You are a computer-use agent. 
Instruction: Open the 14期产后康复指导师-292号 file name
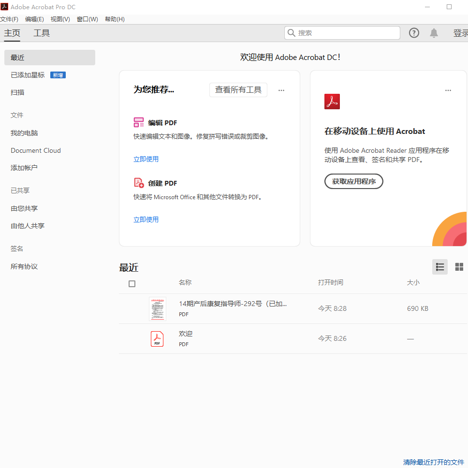click(x=233, y=304)
